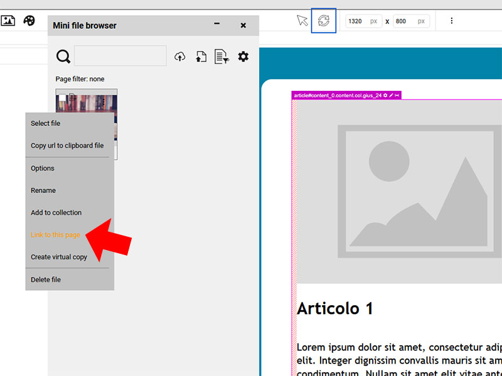This screenshot has width=502, height=376.
Task: Click the gear icon on the content_0 label
Action: pos(385,95)
